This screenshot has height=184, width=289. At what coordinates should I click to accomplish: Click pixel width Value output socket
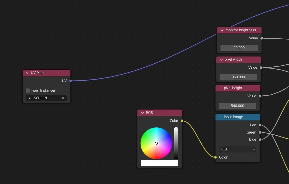(x=261, y=68)
